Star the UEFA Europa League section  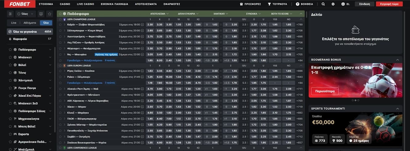click(60, 66)
